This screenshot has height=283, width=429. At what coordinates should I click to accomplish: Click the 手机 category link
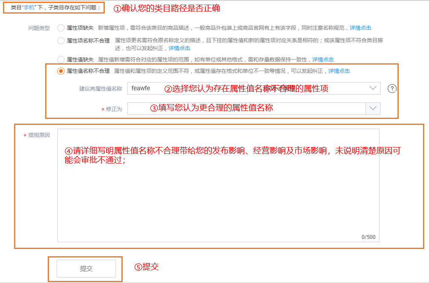29,8
